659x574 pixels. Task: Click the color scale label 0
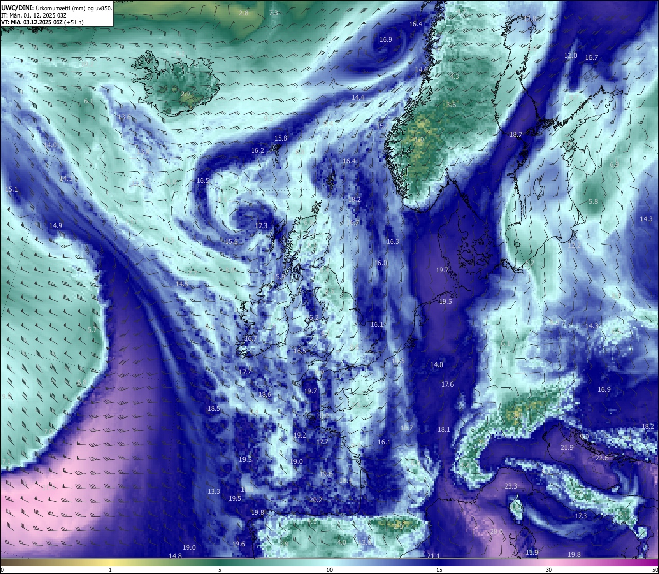point(2,570)
